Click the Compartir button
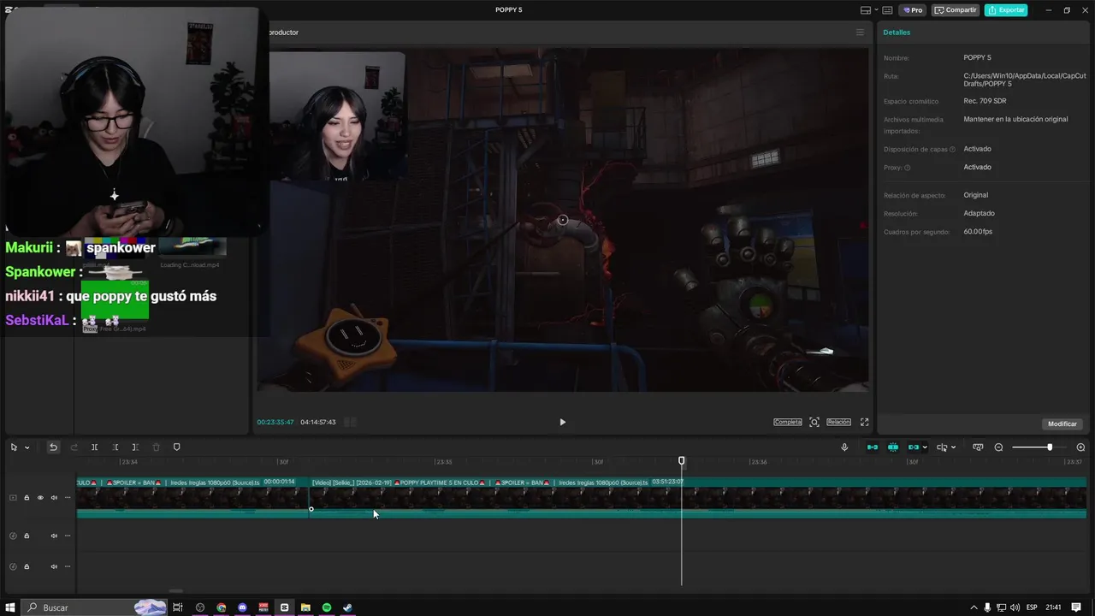The width and height of the screenshot is (1095, 616). click(x=956, y=10)
